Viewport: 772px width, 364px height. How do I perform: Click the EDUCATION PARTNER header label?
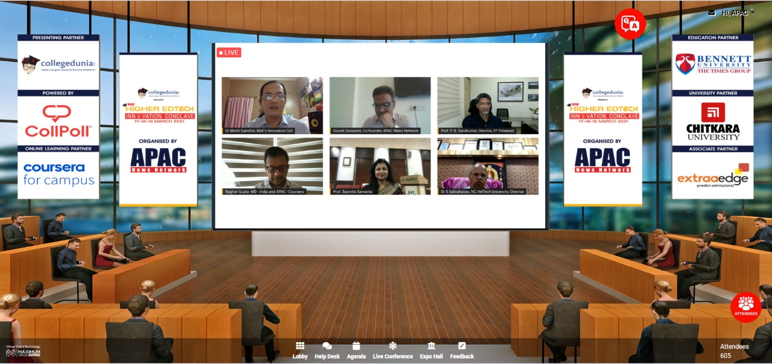(713, 37)
